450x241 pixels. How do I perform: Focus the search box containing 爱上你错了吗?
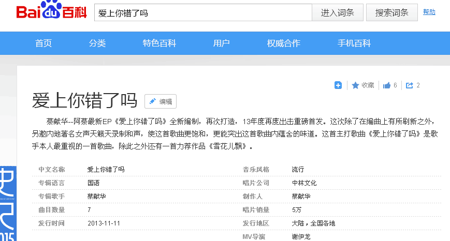[x=202, y=13]
